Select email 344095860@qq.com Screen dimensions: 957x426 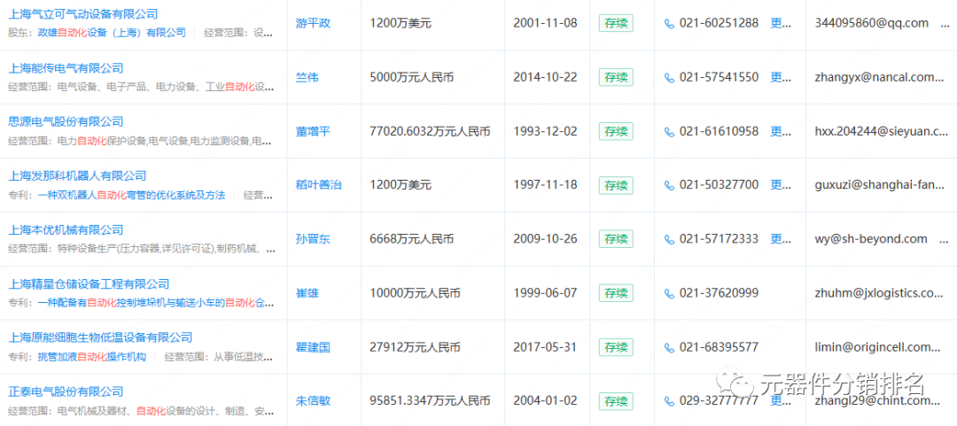tap(872, 24)
